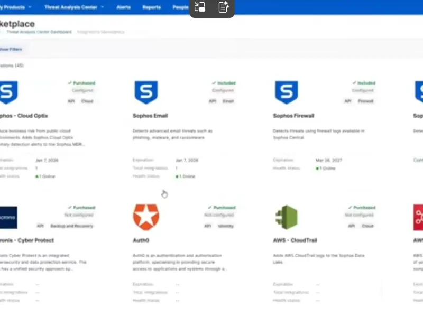Open the People dropdown in the navigation bar
The height and width of the screenshot is (317, 423).
(180, 7)
